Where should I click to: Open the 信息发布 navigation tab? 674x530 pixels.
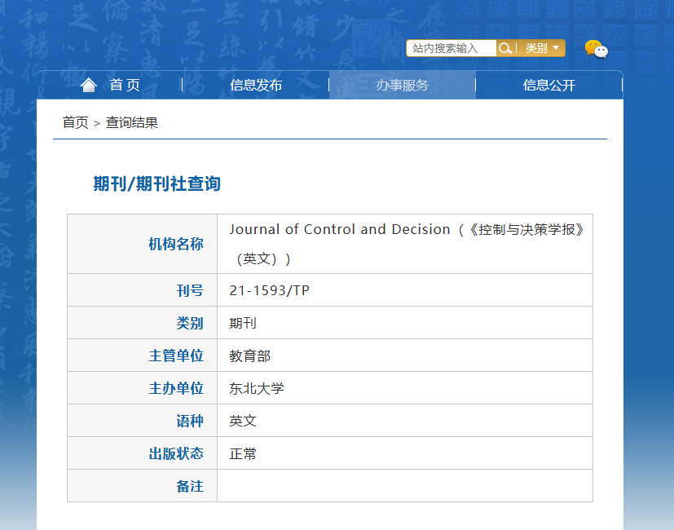(x=256, y=85)
